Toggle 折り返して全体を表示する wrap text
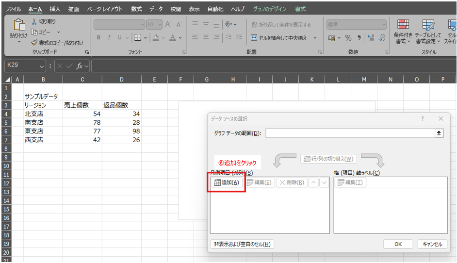 click(281, 25)
